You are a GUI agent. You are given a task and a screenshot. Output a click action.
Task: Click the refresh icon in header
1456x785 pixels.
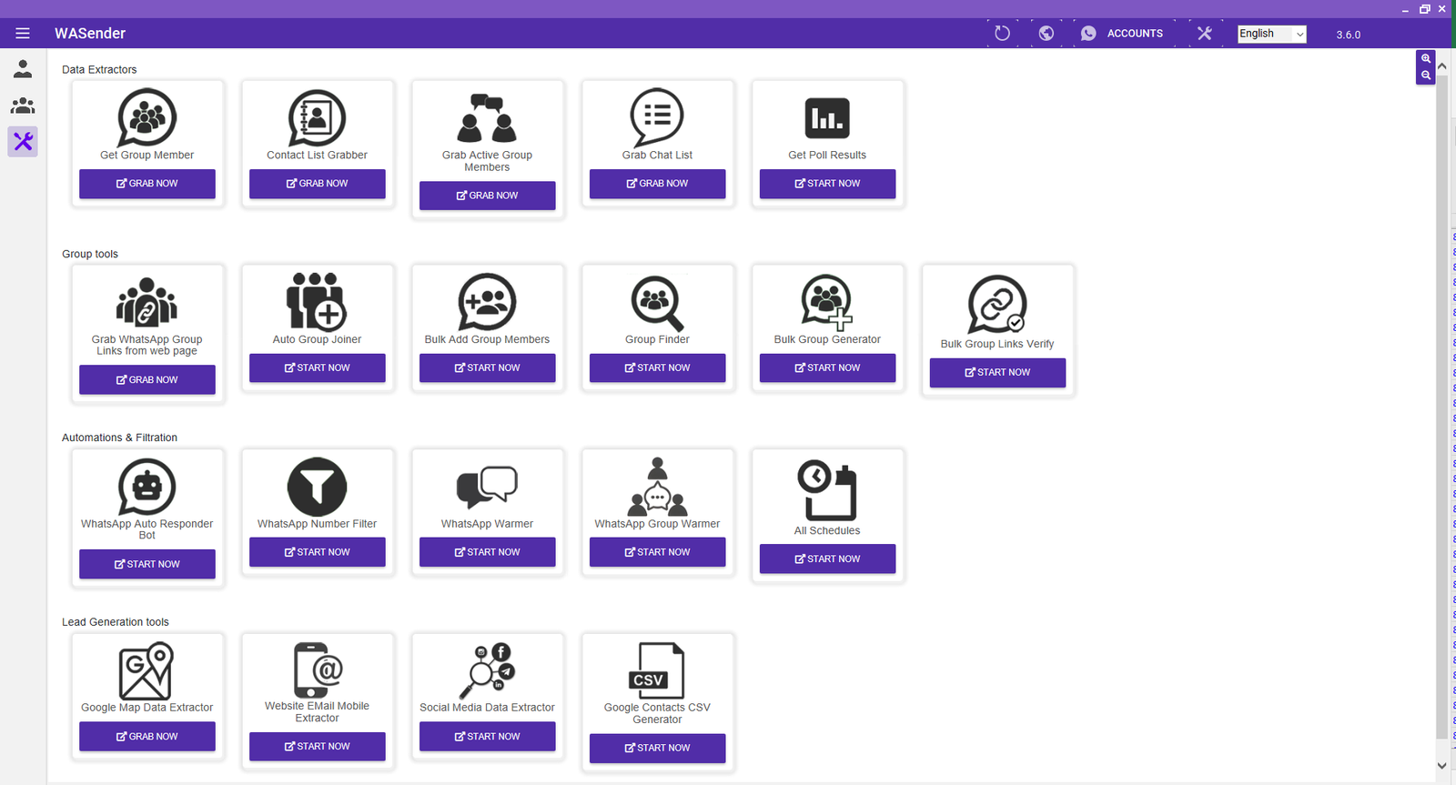click(x=1002, y=34)
